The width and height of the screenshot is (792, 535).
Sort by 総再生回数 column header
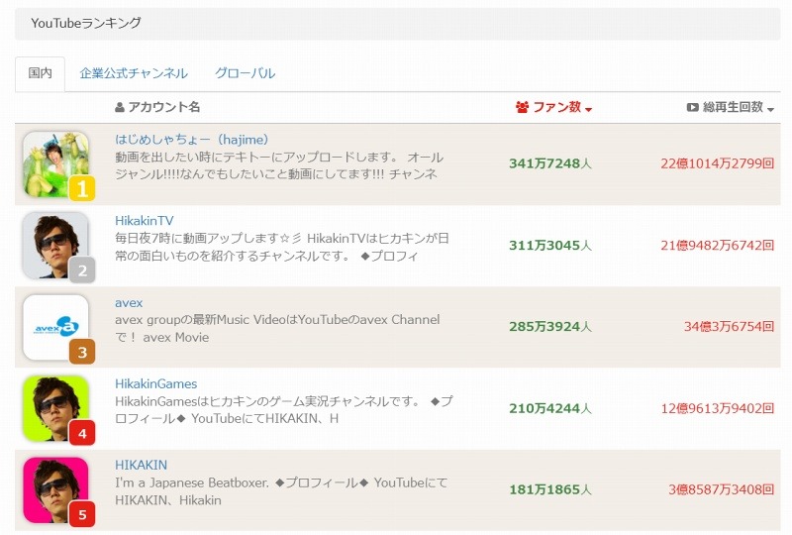[731, 107]
